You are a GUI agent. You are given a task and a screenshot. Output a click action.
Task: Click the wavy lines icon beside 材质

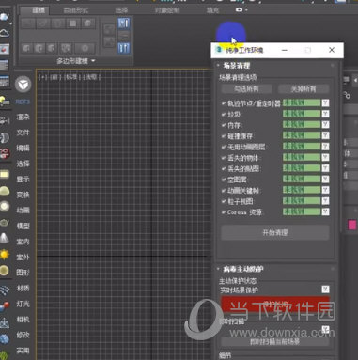[x=5, y=290]
